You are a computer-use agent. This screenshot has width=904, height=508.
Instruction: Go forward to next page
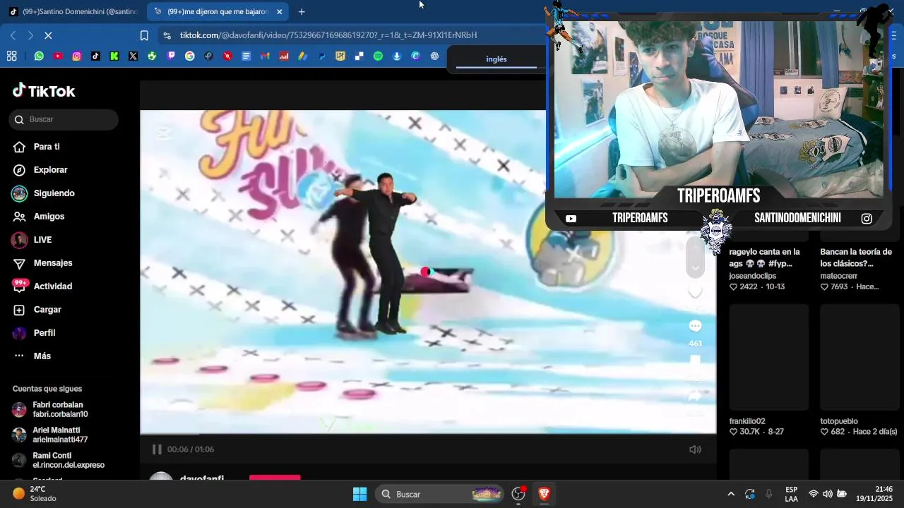pos(30,35)
